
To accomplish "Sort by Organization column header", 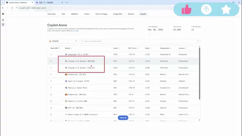I will tap(166, 48).
